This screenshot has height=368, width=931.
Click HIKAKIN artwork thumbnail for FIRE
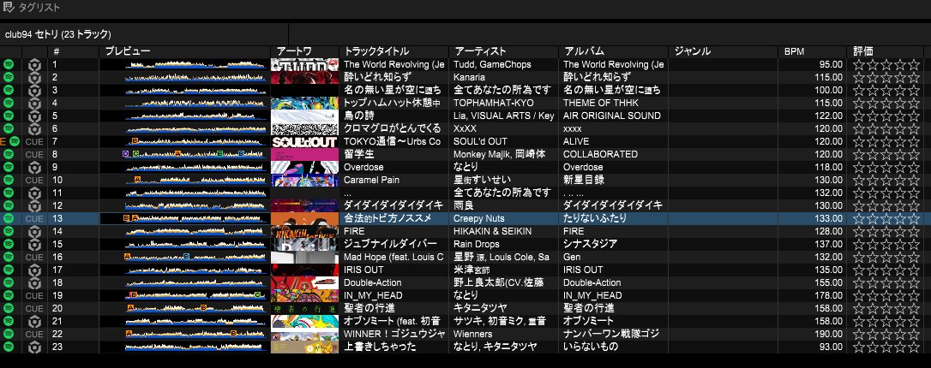point(304,231)
